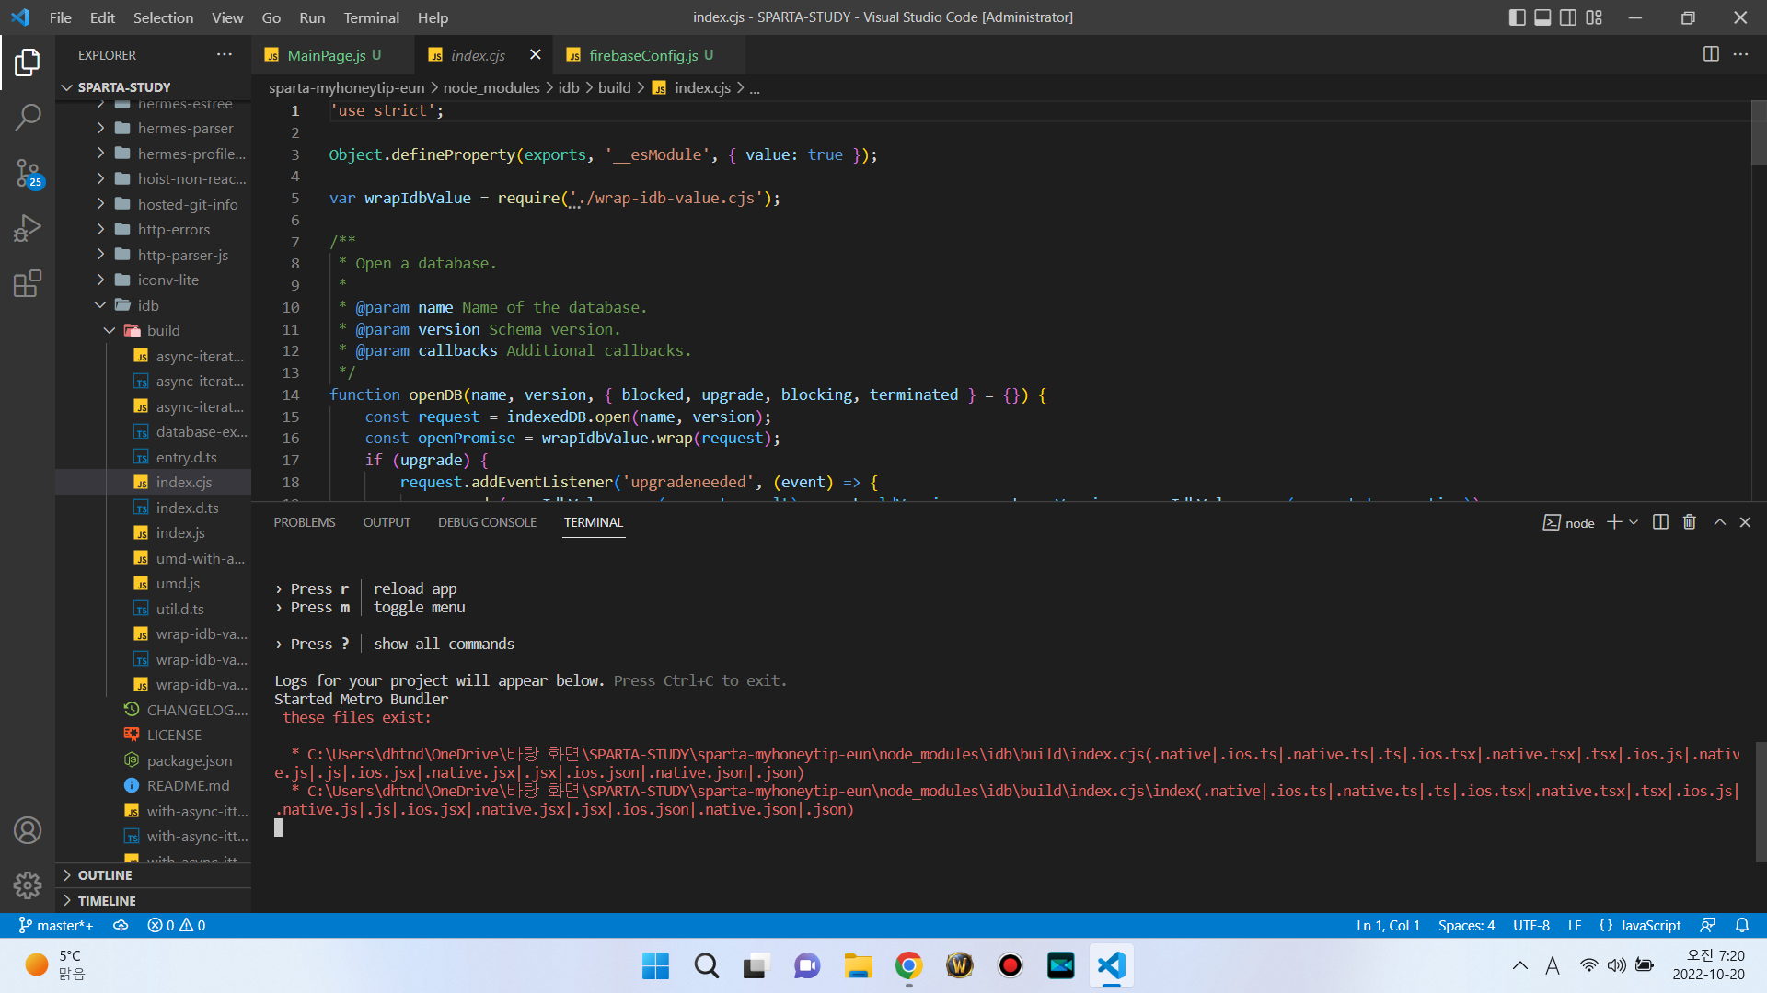Open the Accounts menu icon

tap(28, 830)
